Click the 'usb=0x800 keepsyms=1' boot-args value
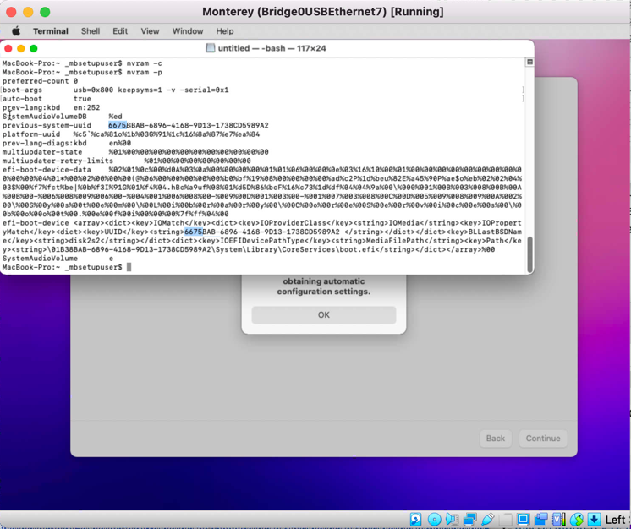Image resolution: width=631 pixels, height=529 pixels. tap(118, 90)
